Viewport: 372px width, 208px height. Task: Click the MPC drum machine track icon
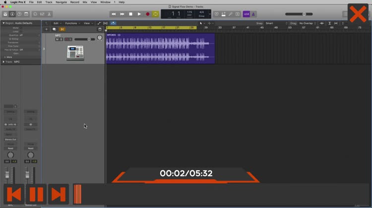coord(75,52)
